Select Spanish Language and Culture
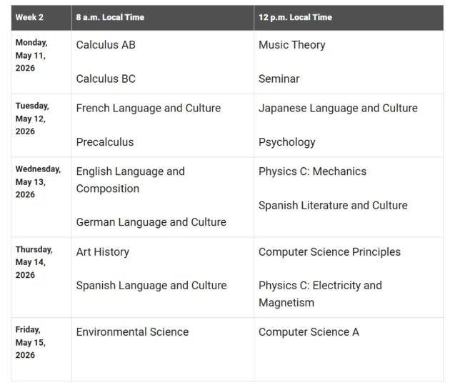455x390 pixels. click(x=151, y=286)
